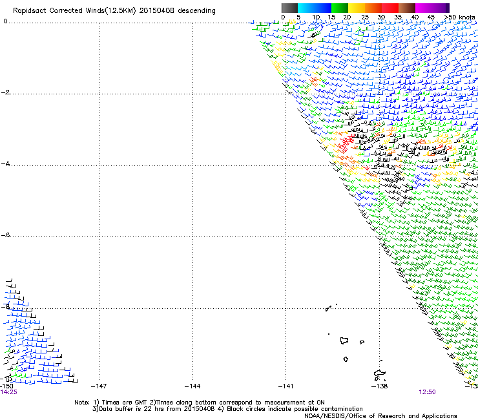Click the plot title 'Rapidscat Corrected Winds(12.5KM)'

(74, 11)
